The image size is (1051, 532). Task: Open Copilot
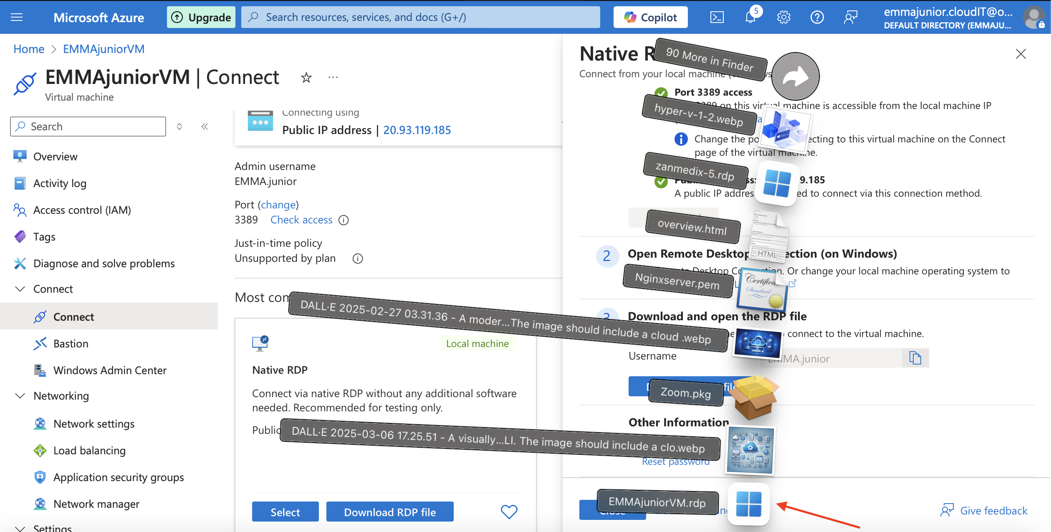point(650,17)
